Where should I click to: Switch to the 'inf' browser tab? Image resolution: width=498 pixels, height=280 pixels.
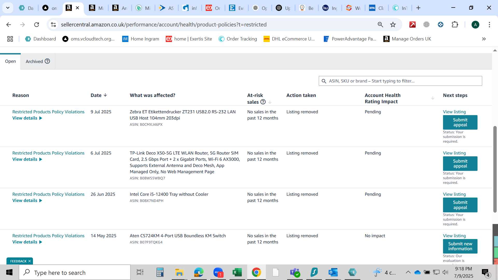190,8
